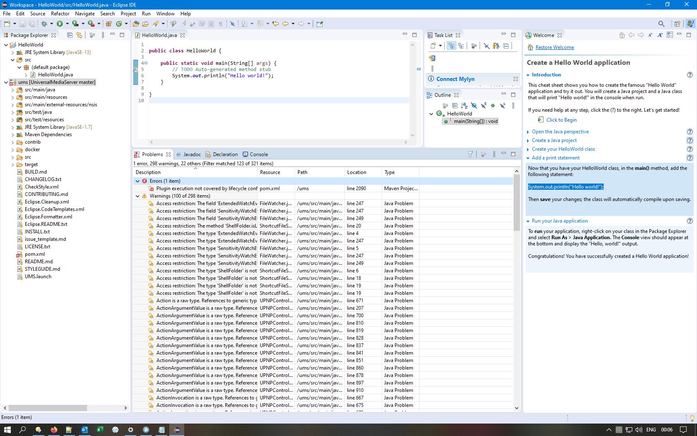Toggle Hide Non-Public Members in Outline
Viewport: 697px width, 436px height.
(x=493, y=105)
